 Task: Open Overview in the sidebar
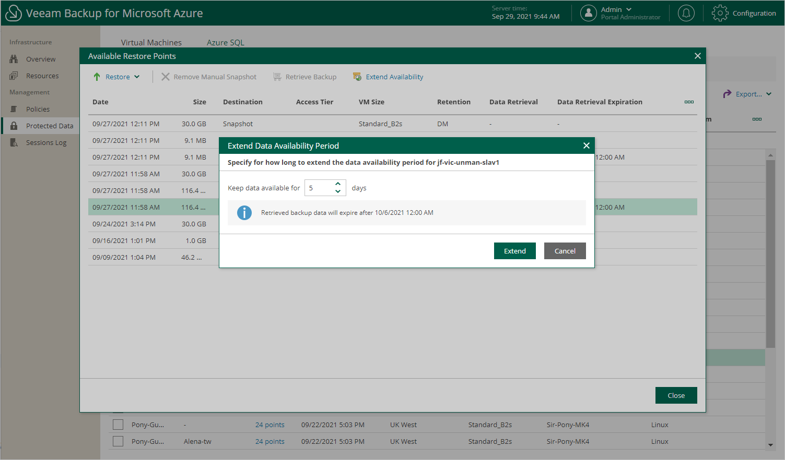(x=41, y=59)
